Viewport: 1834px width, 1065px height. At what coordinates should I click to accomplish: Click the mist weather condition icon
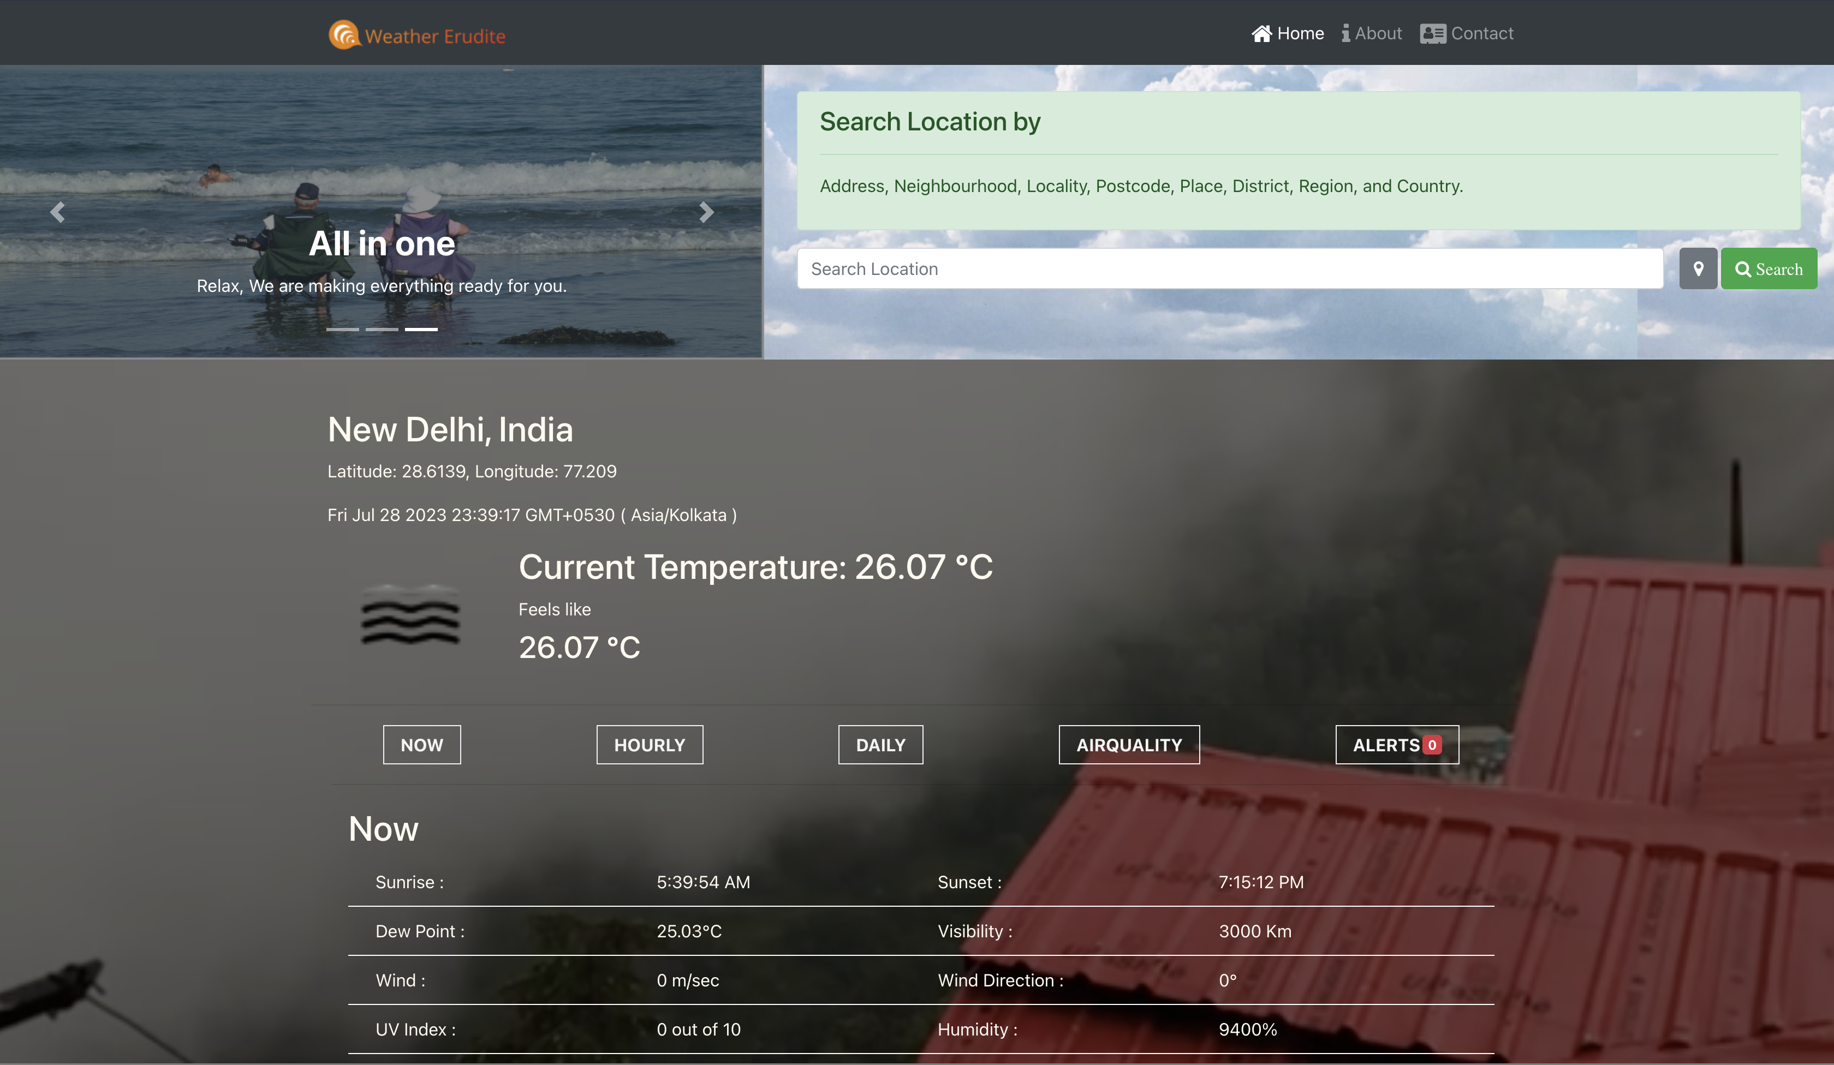410,614
